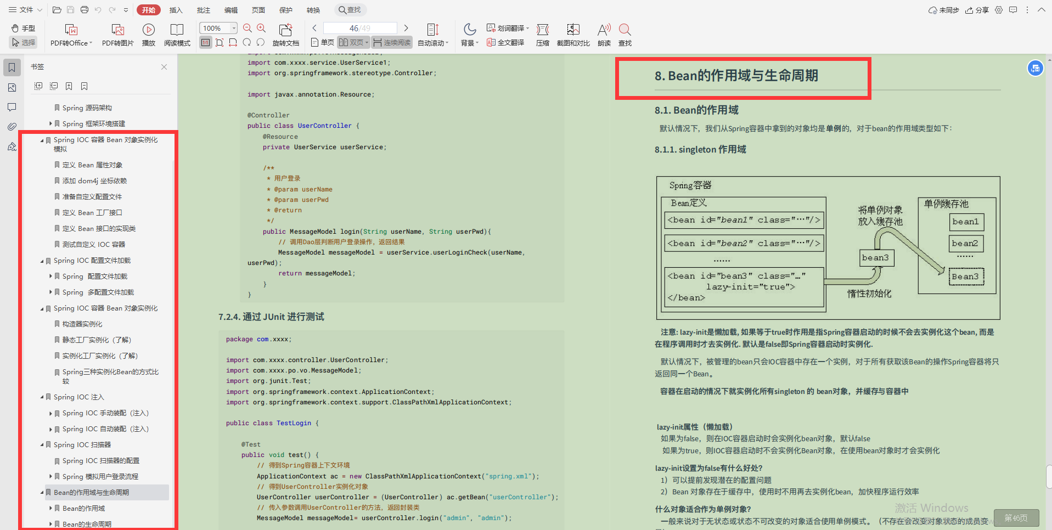The width and height of the screenshot is (1052, 530).
Task: Close the 书签 bookmark panel
Action: [x=164, y=67]
